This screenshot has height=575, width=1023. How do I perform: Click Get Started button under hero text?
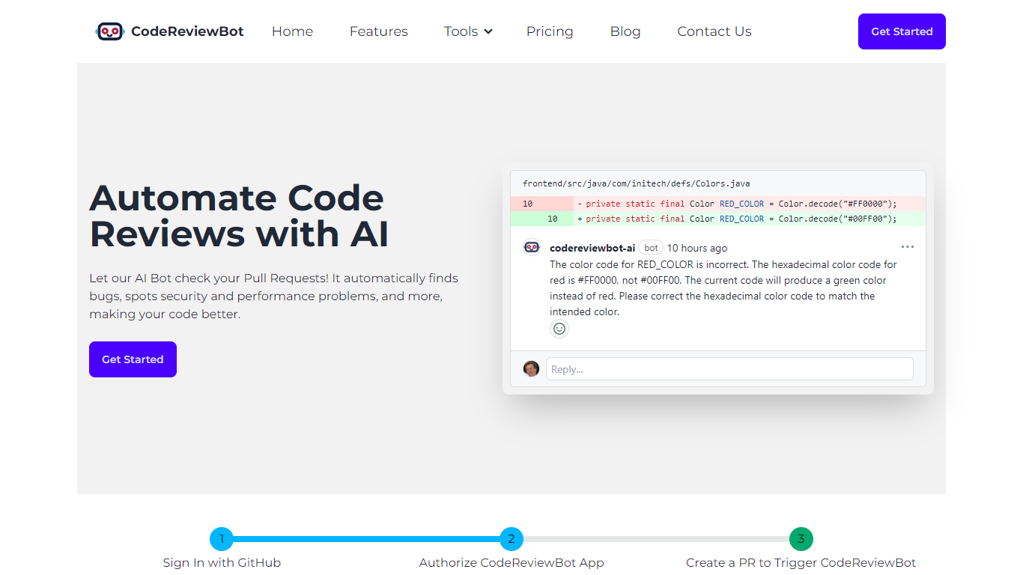[133, 359]
